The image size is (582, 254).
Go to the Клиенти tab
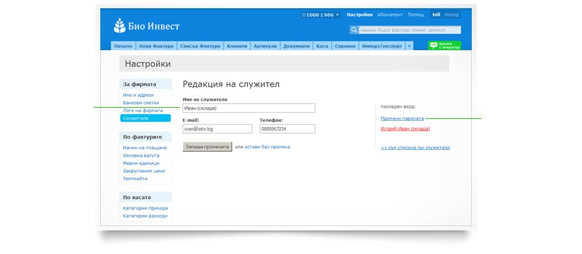coord(237,46)
